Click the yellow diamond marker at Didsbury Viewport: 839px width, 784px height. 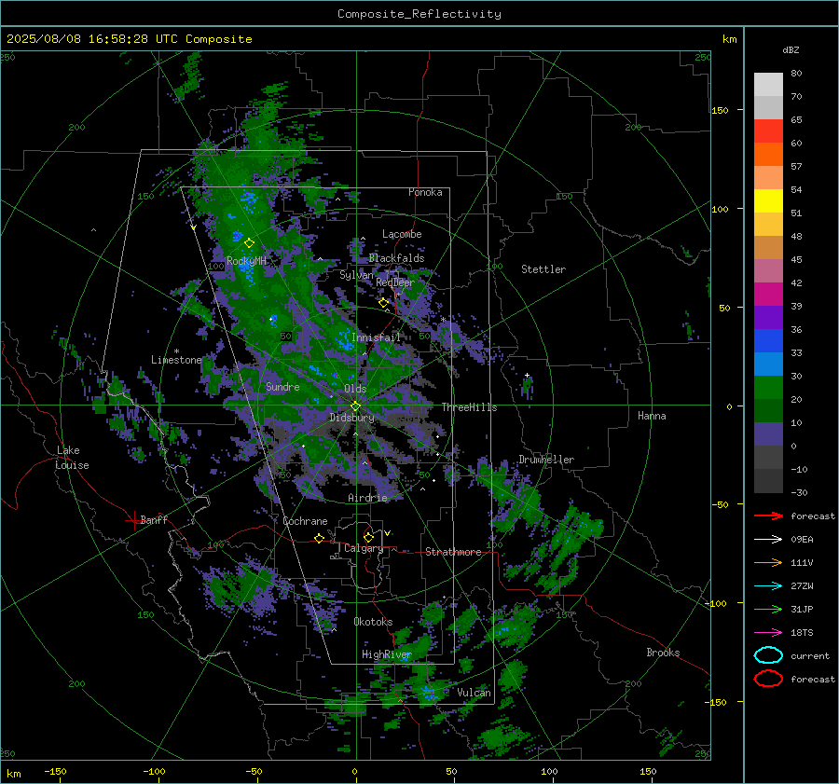point(355,406)
